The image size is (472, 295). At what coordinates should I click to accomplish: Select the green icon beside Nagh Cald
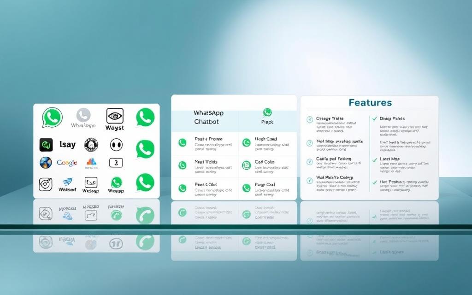coord(246,142)
